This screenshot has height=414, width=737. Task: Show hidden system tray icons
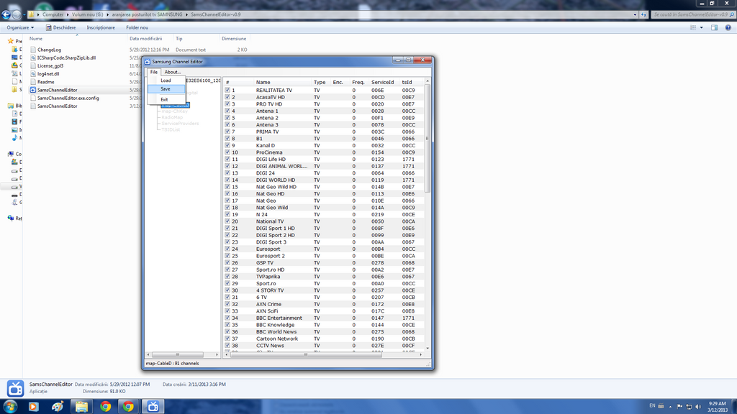[x=670, y=407]
